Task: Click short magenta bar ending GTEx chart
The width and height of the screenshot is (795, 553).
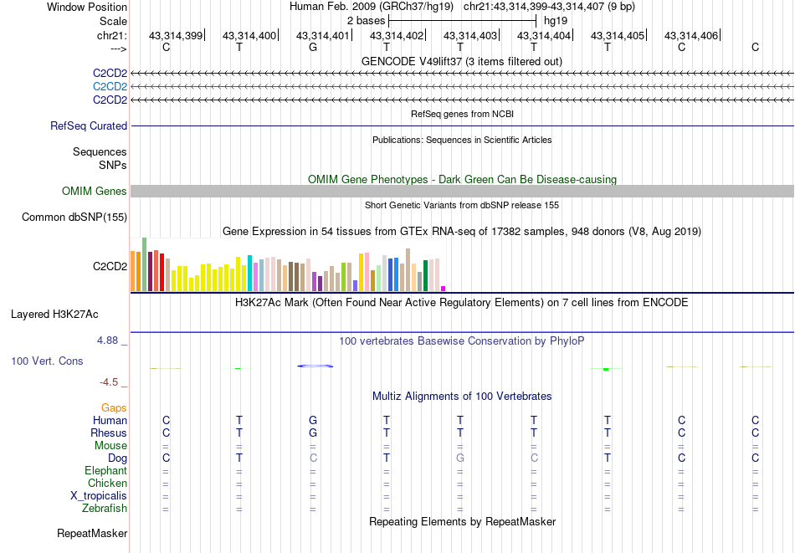Action: [x=444, y=289]
